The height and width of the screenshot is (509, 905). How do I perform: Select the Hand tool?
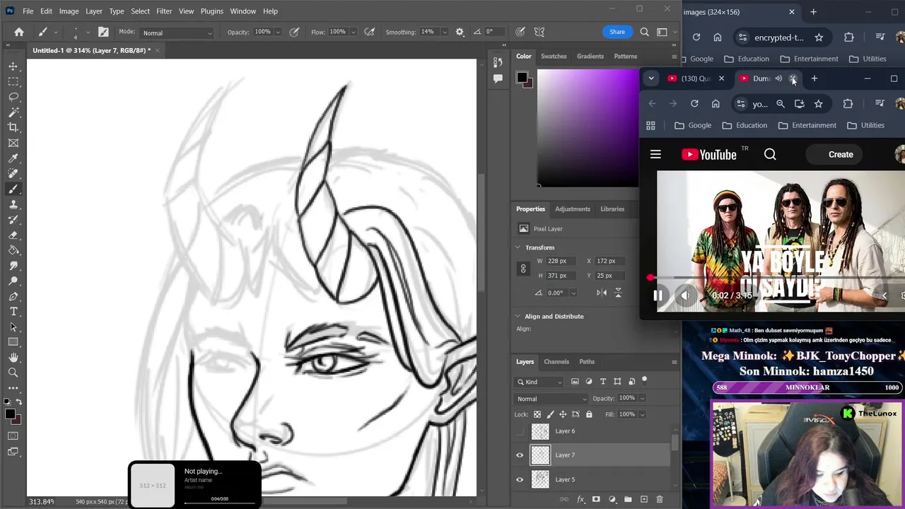coord(13,358)
